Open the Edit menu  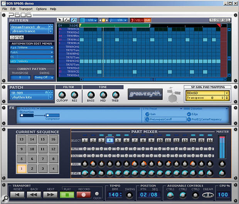[13, 9]
